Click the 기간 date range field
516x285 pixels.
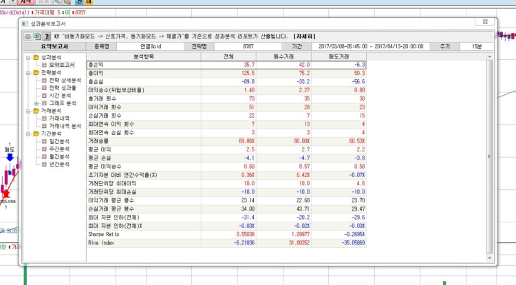click(x=371, y=46)
